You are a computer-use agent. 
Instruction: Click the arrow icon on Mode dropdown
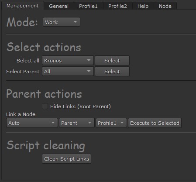[x=75, y=22]
